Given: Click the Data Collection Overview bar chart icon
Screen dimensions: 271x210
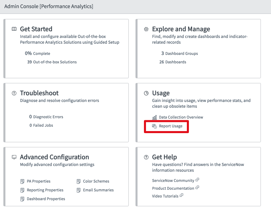Looking at the screenshot, I should (154, 117).
